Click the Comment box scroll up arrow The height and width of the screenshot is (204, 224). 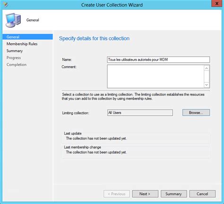click(x=207, y=68)
